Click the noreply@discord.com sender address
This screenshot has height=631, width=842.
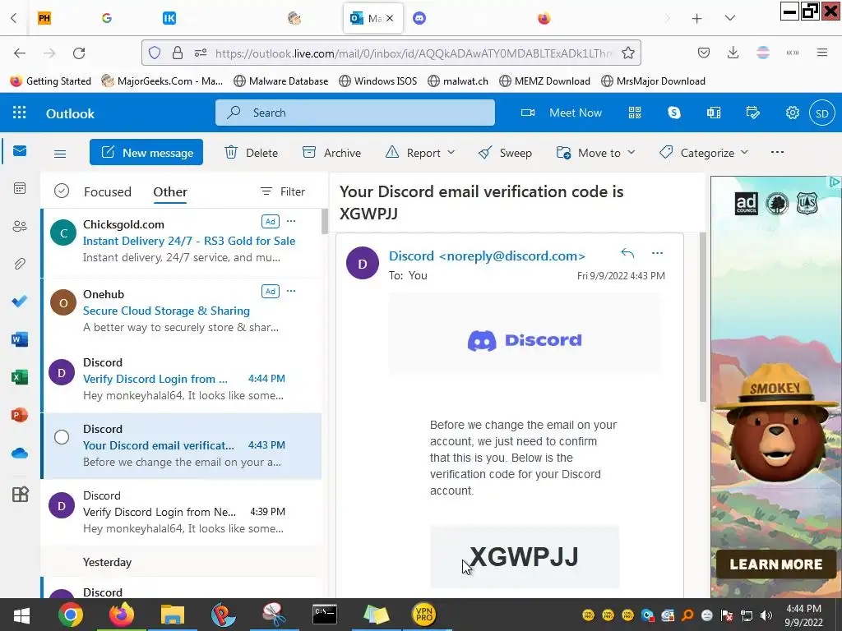[x=511, y=256]
